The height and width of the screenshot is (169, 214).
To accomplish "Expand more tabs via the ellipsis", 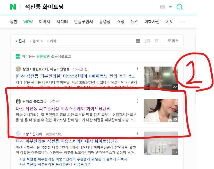I will [x=182, y=22].
